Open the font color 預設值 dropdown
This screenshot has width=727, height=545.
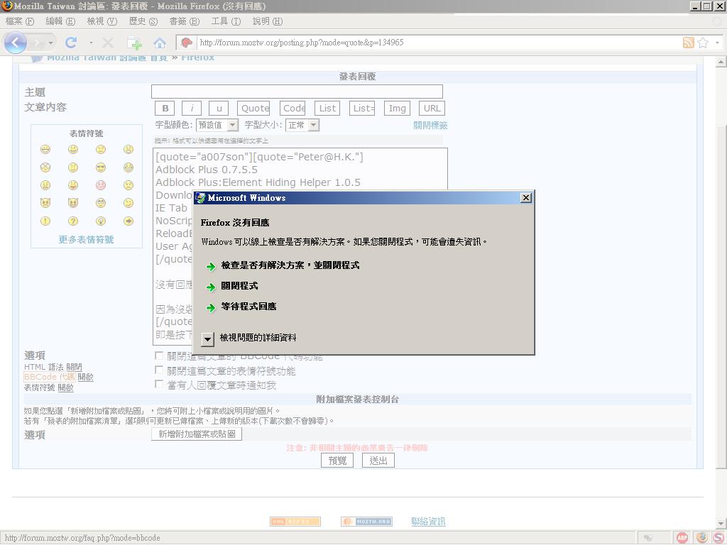pos(217,125)
